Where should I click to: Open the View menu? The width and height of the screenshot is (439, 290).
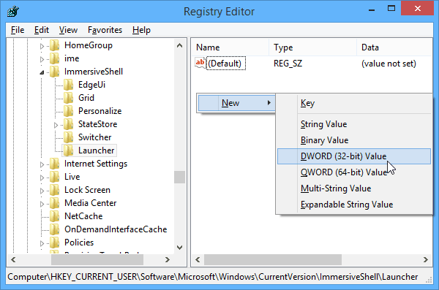click(x=68, y=30)
